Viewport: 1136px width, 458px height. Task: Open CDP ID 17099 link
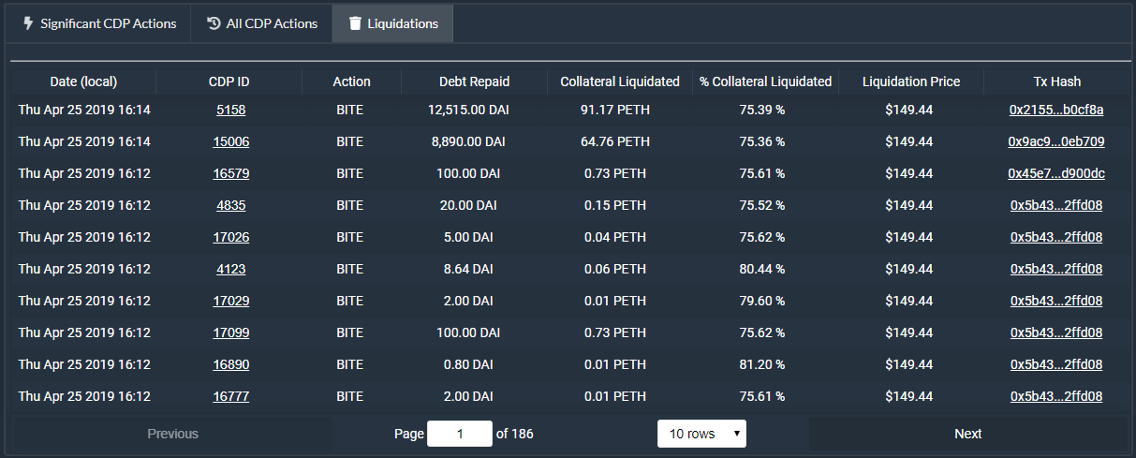230,332
